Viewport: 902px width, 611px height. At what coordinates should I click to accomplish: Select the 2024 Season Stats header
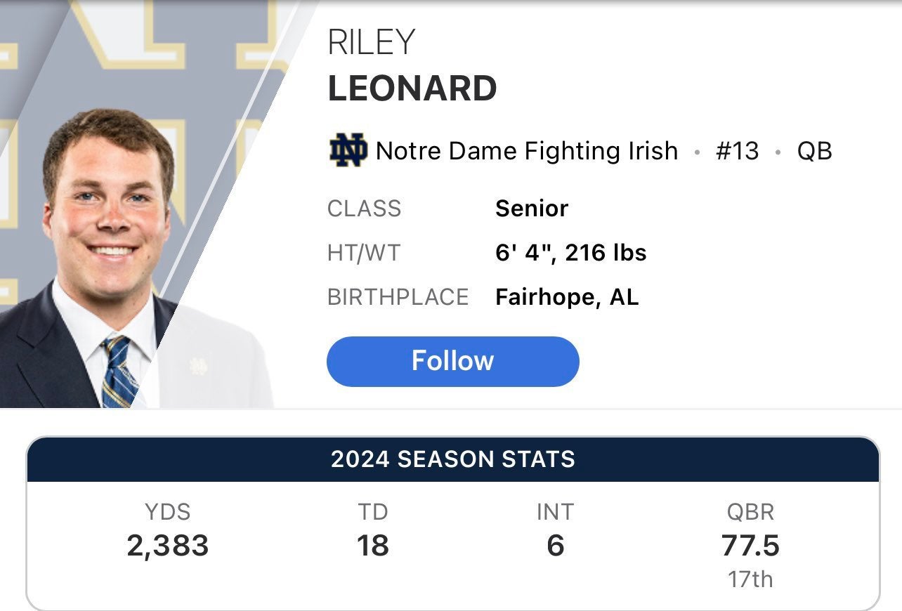pos(452,459)
